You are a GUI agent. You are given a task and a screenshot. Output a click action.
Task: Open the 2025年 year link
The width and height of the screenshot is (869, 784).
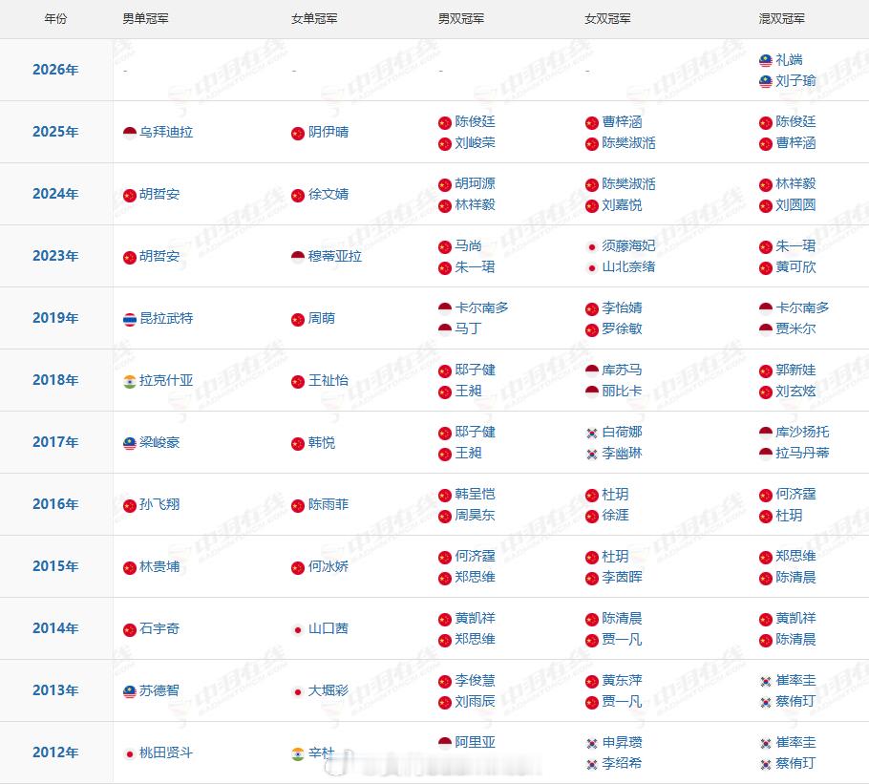[55, 132]
